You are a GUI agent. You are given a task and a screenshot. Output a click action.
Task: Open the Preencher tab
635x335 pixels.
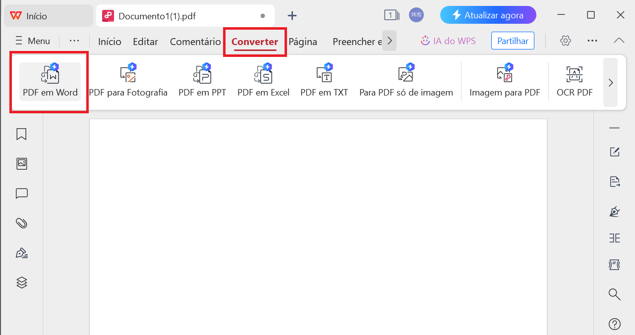(356, 42)
